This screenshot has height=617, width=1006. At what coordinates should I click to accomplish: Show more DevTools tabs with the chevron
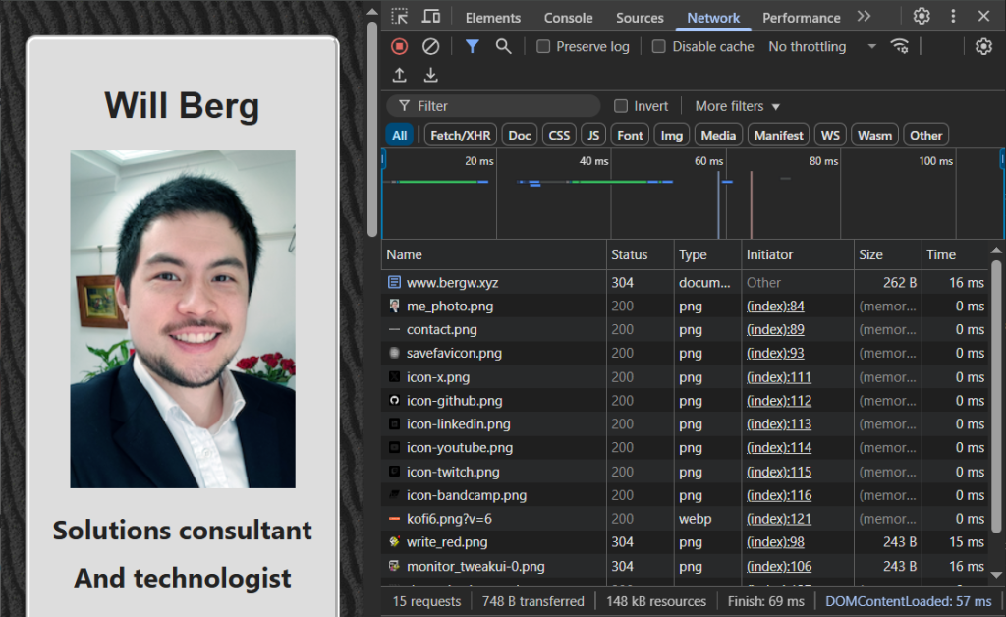click(864, 17)
